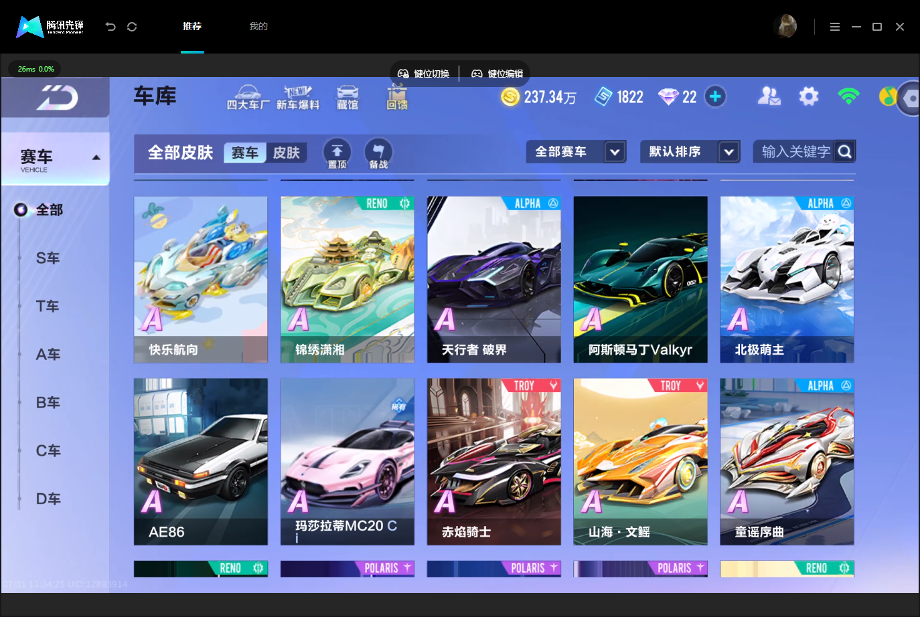Select the D车 category
The height and width of the screenshot is (617, 920).
click(x=48, y=499)
